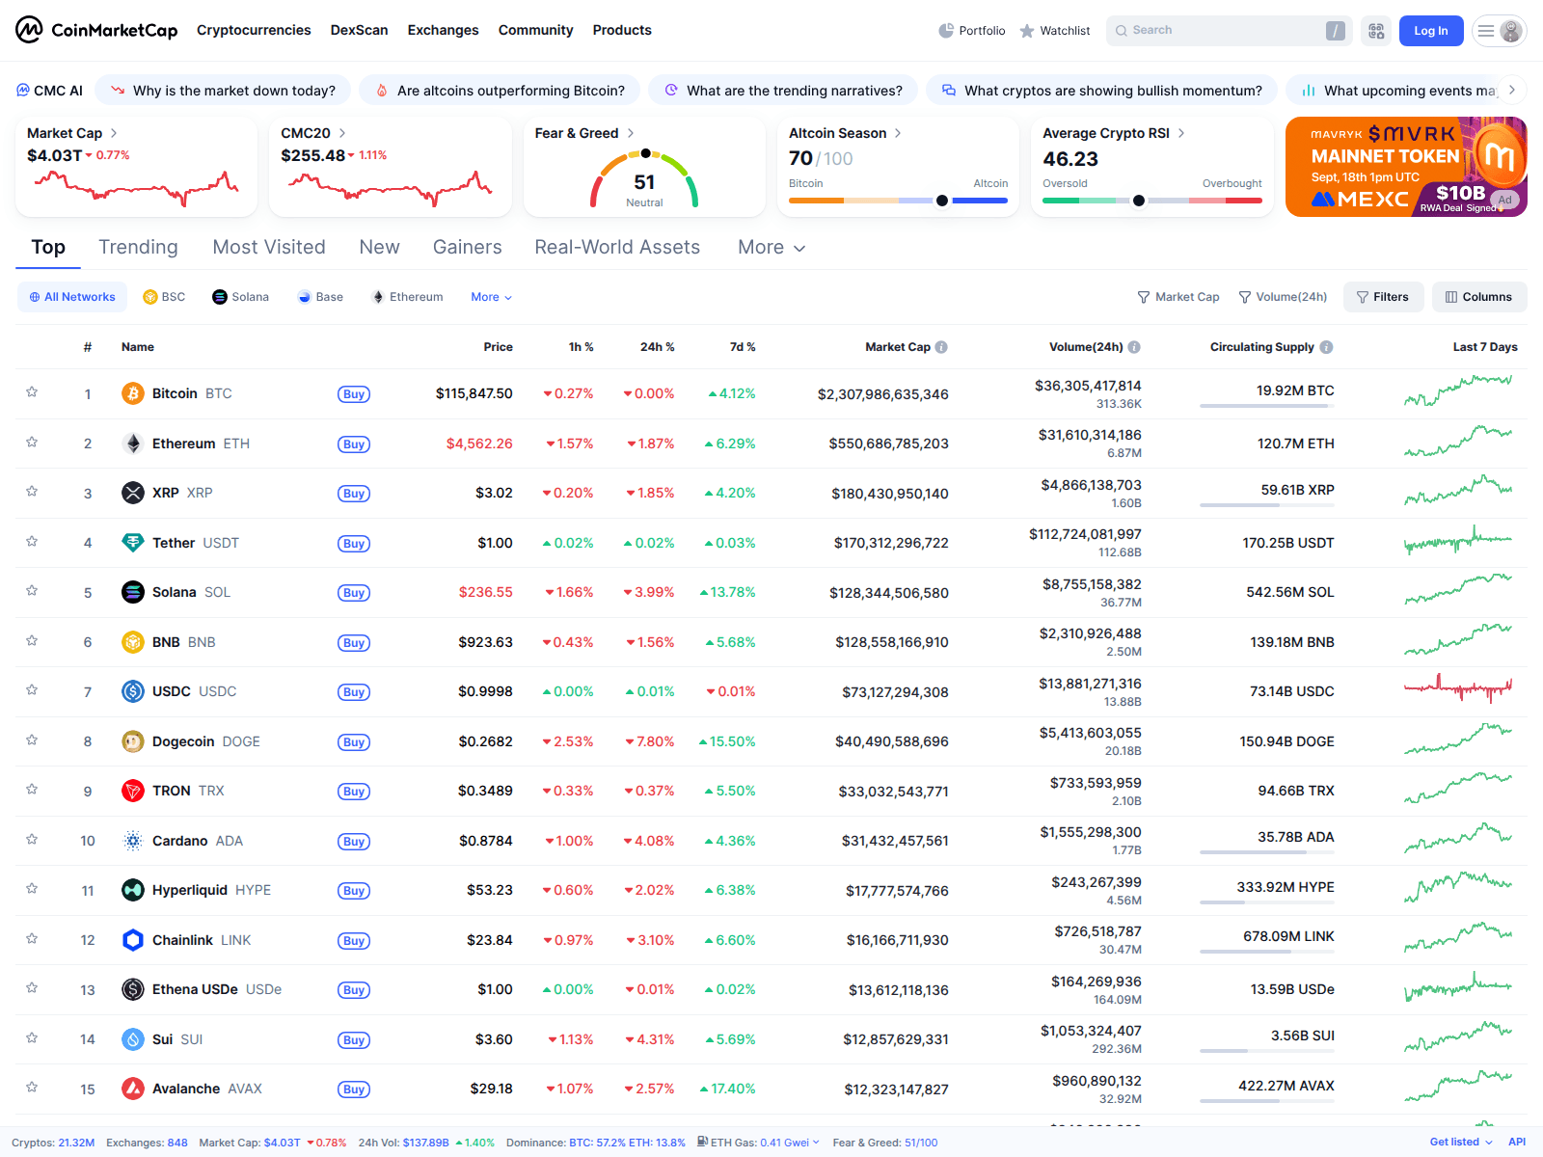
Task: Toggle the watchlist star for Ethereum
Action: click(32, 443)
